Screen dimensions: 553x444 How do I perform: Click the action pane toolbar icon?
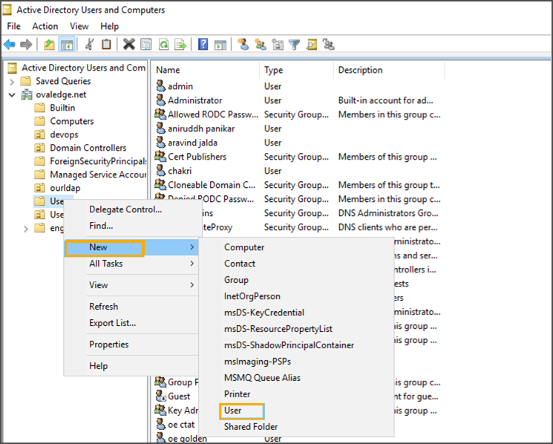(220, 45)
